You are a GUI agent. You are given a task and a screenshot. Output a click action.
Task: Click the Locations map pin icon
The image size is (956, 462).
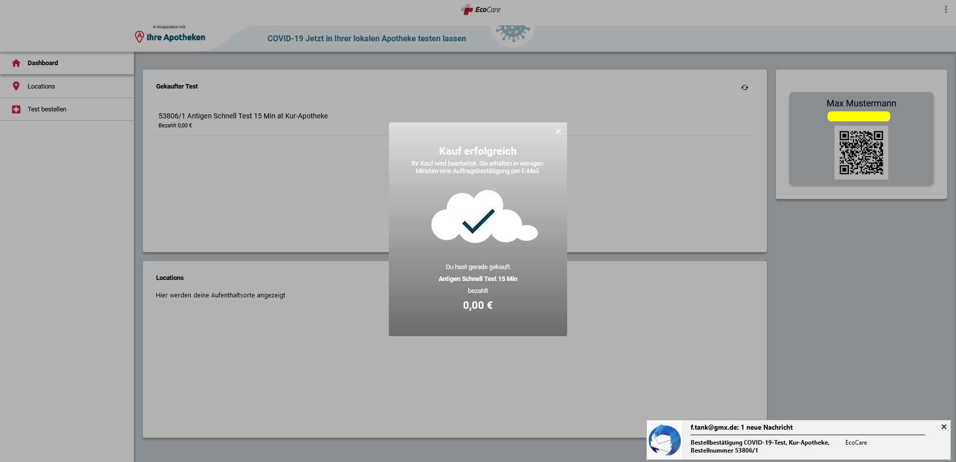(x=16, y=86)
